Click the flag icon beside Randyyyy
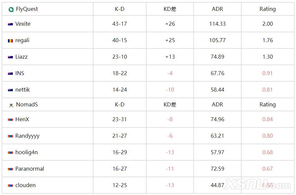Image resolution: width=296 pixels, height=195 pixels. click(10, 136)
